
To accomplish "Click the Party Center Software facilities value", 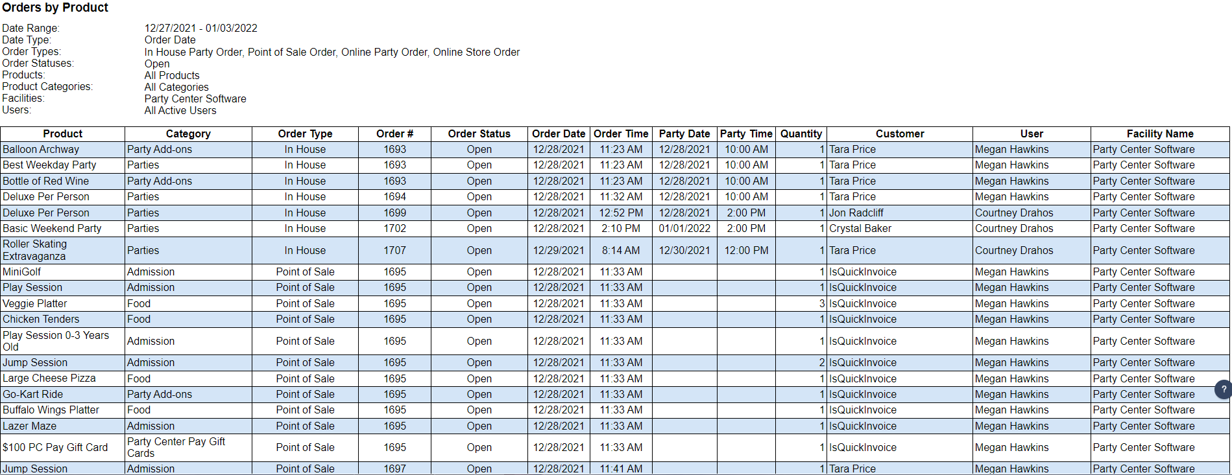I will (x=195, y=99).
